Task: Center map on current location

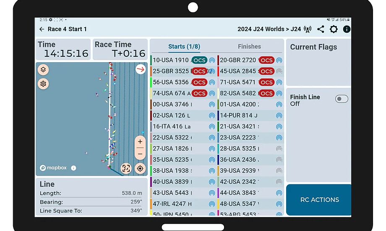Action: [x=140, y=168]
